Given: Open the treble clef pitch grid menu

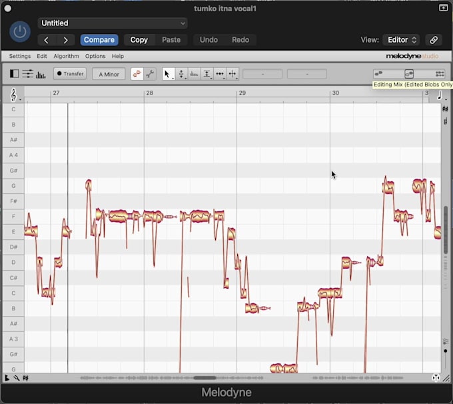Looking at the screenshot, I should tap(13, 95).
